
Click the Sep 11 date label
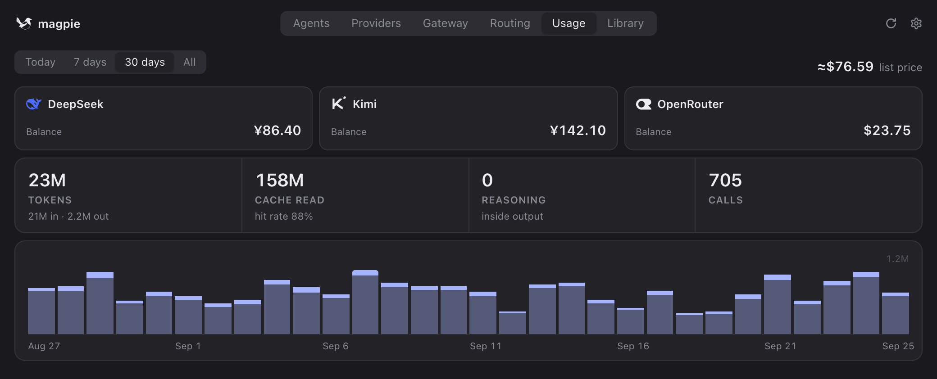pyautogui.click(x=486, y=346)
